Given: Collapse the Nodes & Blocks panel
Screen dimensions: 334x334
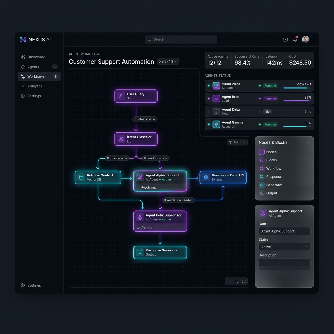Looking at the screenshot, I should [308, 142].
